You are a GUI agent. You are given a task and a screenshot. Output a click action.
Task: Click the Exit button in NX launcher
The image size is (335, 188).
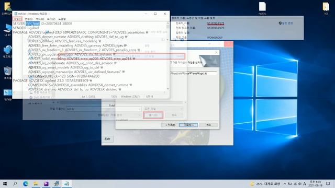click(107, 139)
